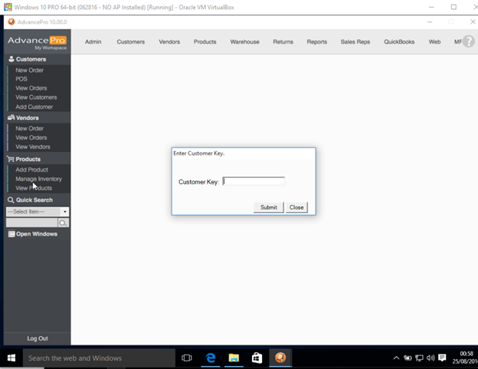Image resolution: width=478 pixels, height=369 pixels.
Task: Open Microsoft Edge from the taskbar
Action: click(x=211, y=358)
